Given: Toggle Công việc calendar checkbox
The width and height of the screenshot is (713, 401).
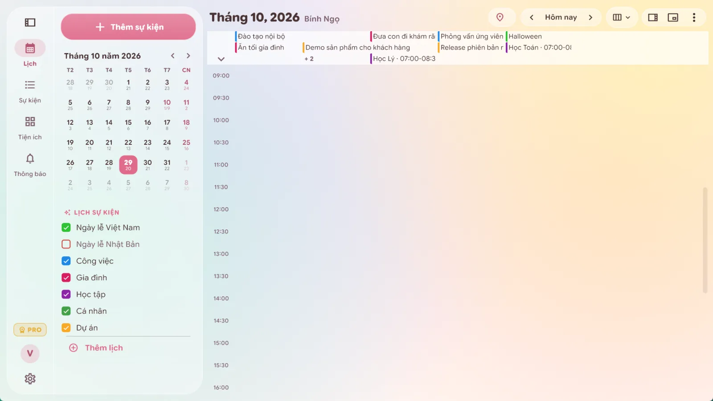Looking at the screenshot, I should 66,261.
